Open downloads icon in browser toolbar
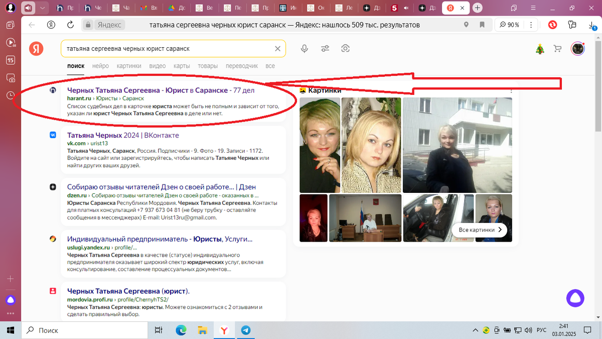The width and height of the screenshot is (602, 339). pos(592,25)
